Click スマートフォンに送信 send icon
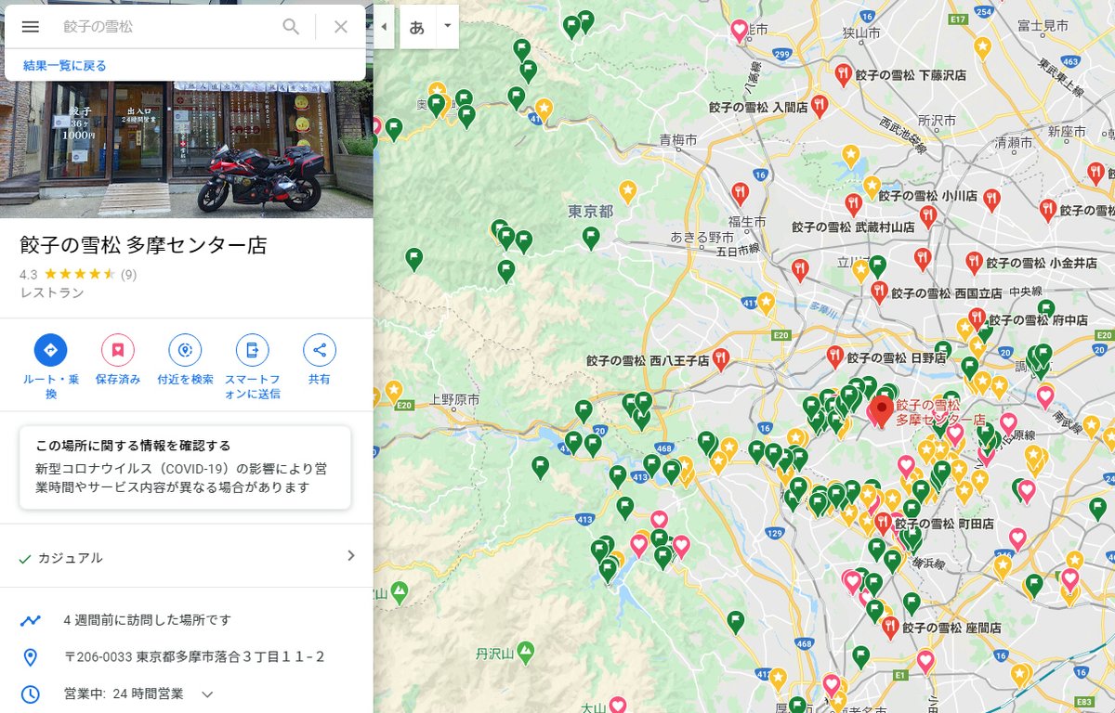This screenshot has height=713, width=1115. point(252,350)
